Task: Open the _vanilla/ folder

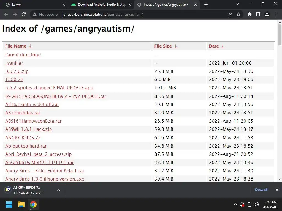Action: click(14, 63)
